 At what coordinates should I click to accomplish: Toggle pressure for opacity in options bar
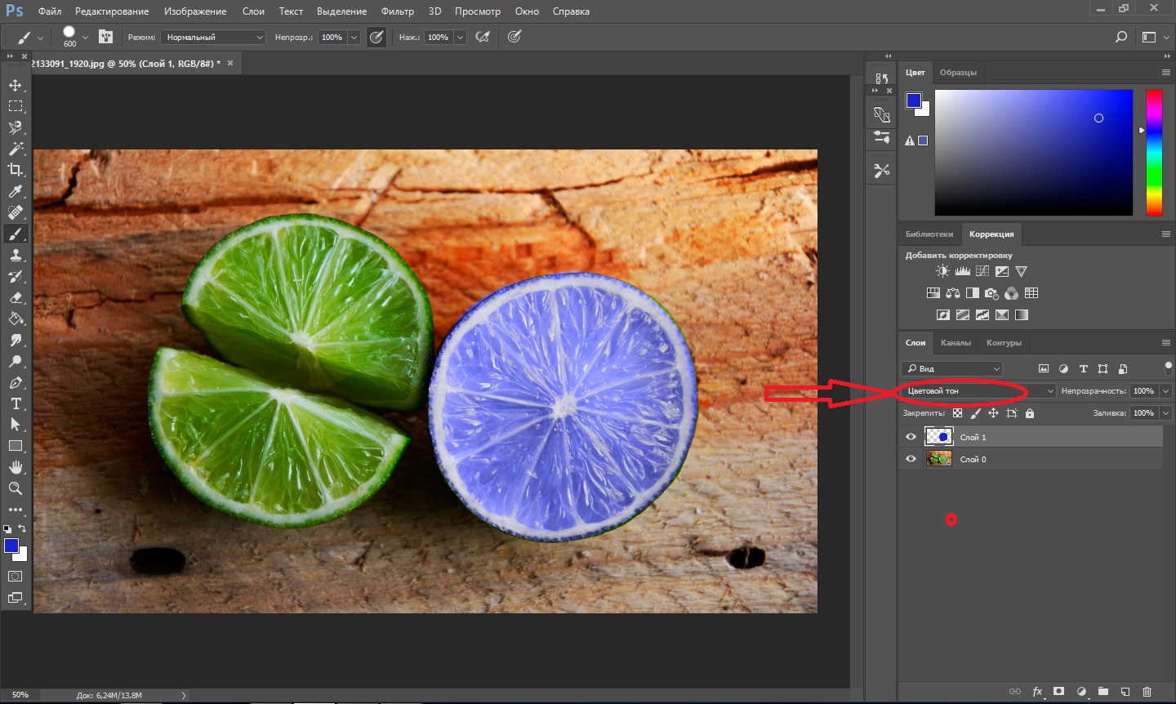(376, 37)
